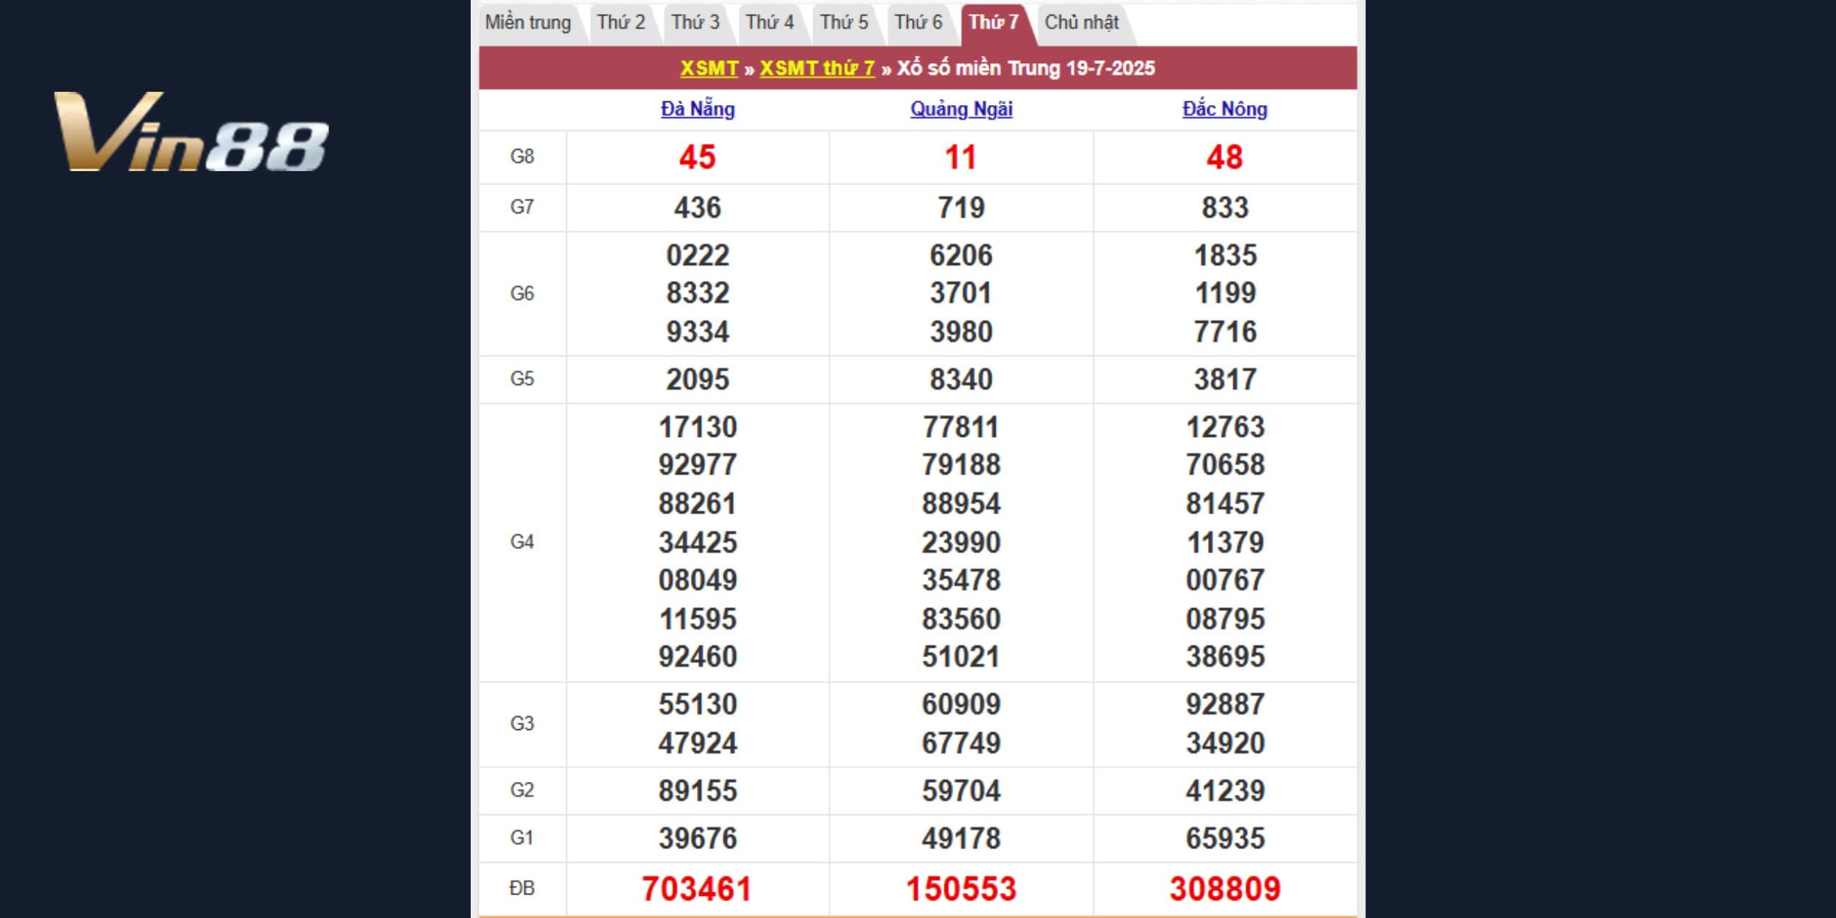Select G5 number 3817
This screenshot has width=1836, height=918.
click(1225, 380)
